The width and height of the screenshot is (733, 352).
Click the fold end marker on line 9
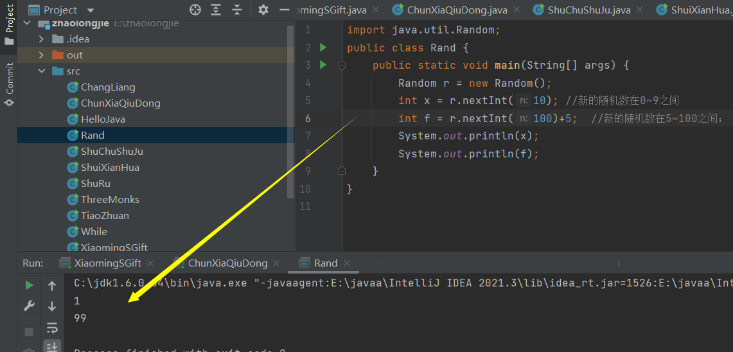342,170
